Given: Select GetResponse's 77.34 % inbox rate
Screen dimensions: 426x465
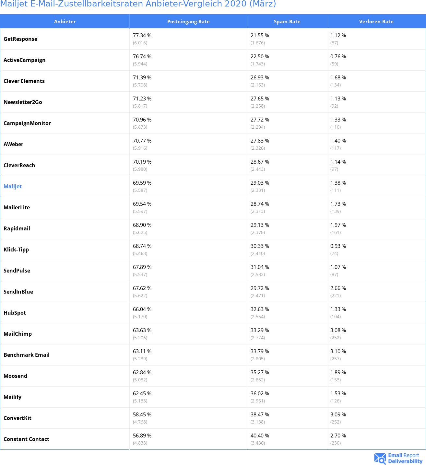Looking at the screenshot, I should click(142, 35).
